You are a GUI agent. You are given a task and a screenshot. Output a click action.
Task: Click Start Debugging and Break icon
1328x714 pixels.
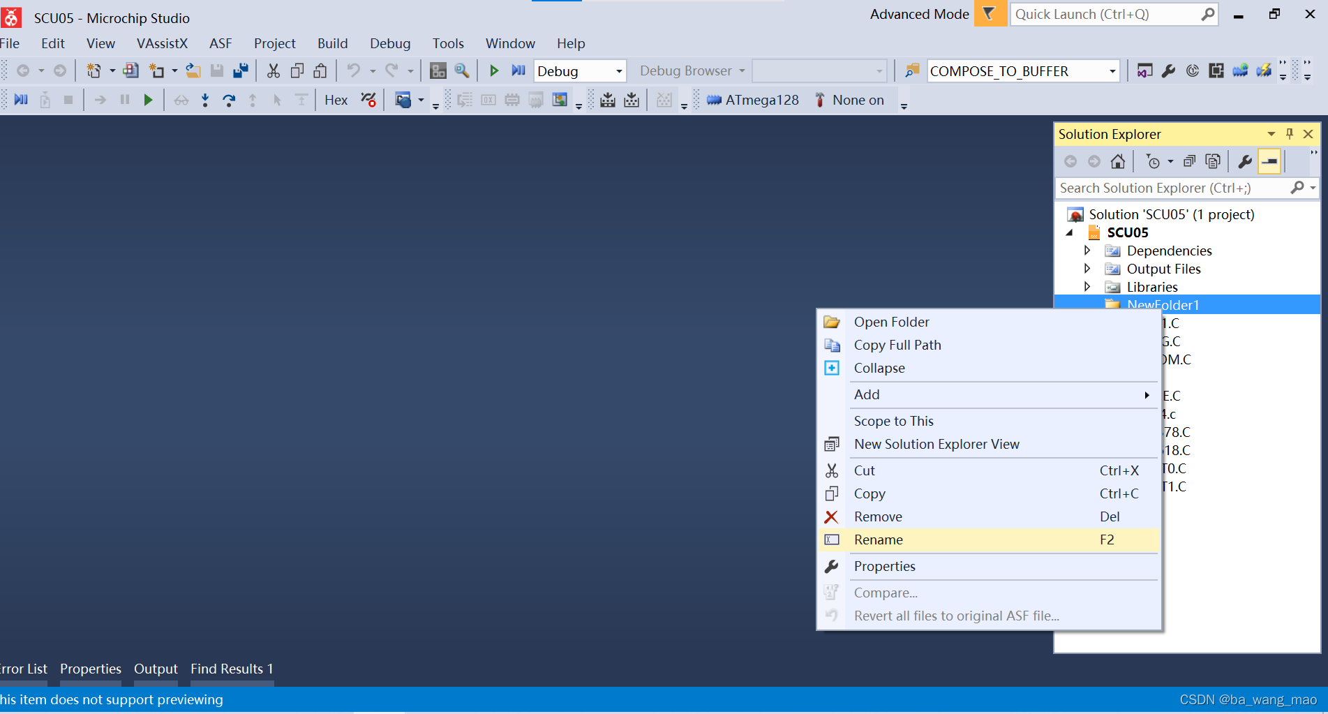(518, 70)
